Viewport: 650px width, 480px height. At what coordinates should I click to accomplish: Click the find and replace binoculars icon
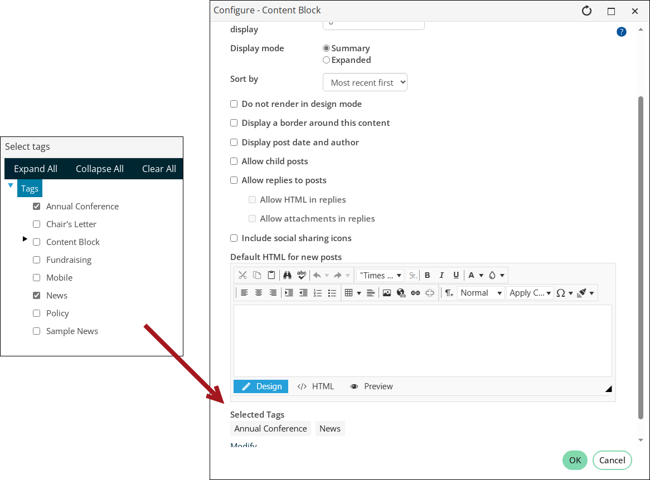[287, 276]
